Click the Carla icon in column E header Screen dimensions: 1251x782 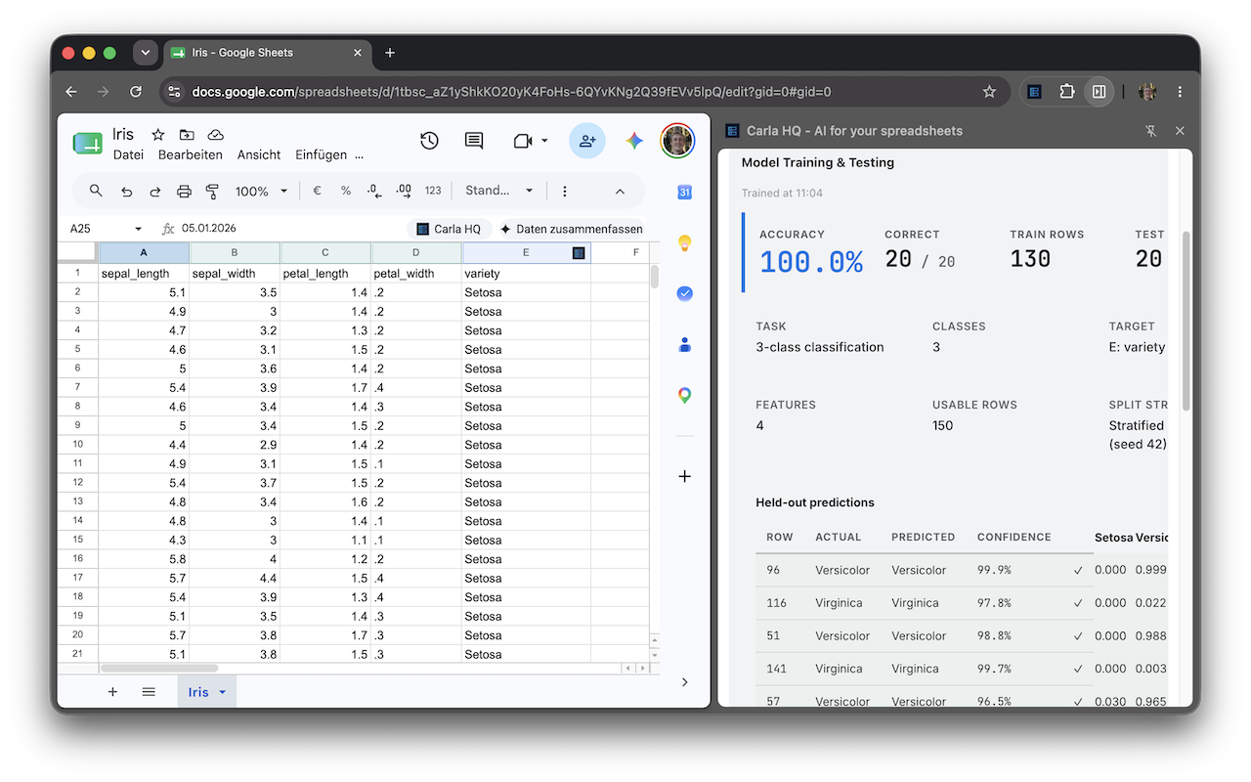[579, 253]
